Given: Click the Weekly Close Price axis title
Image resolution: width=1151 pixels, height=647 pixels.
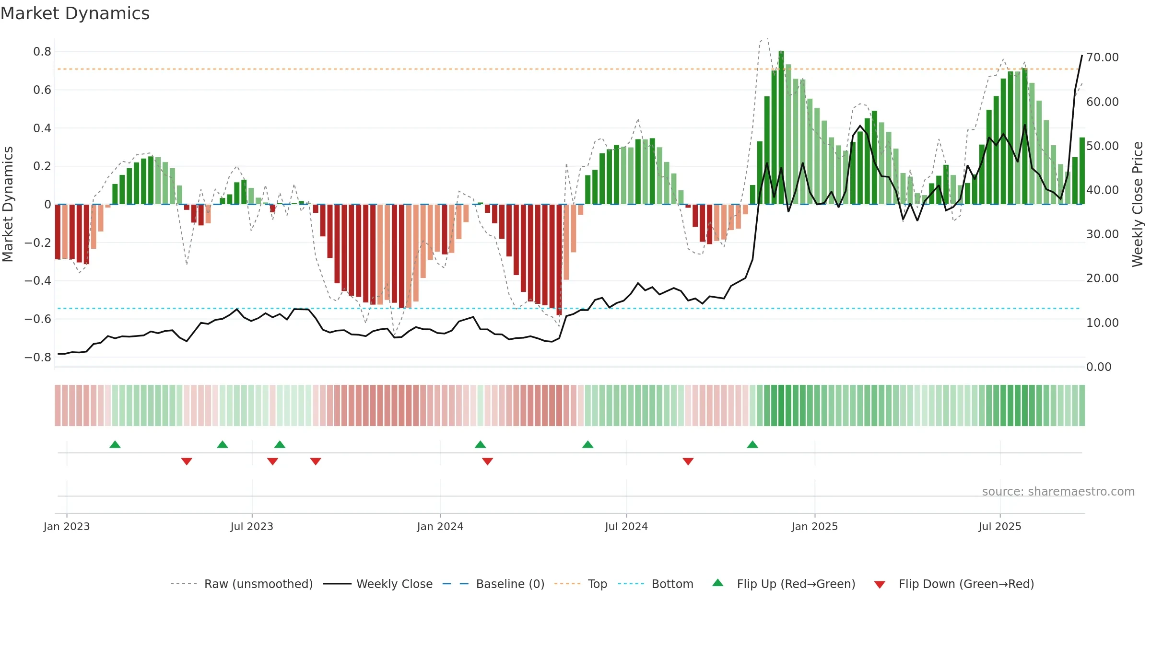Looking at the screenshot, I should point(1138,204).
